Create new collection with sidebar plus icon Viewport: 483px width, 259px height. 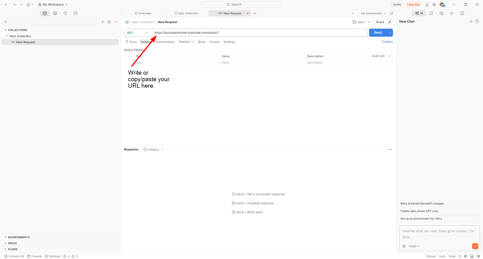(103, 22)
